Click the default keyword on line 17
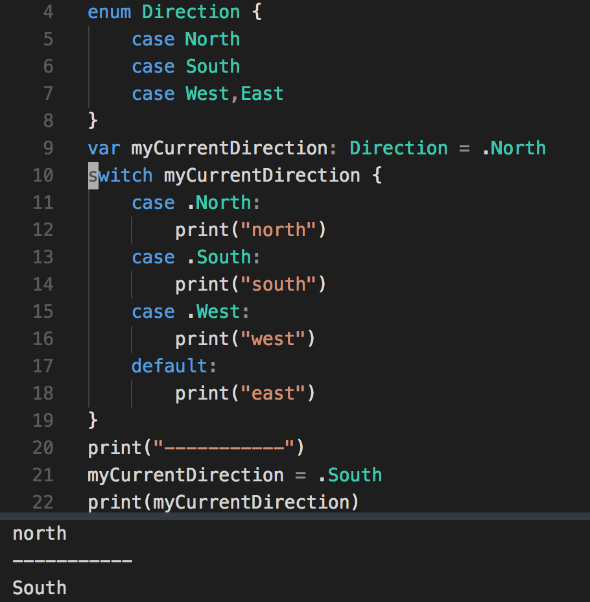The height and width of the screenshot is (602, 590). [169, 366]
